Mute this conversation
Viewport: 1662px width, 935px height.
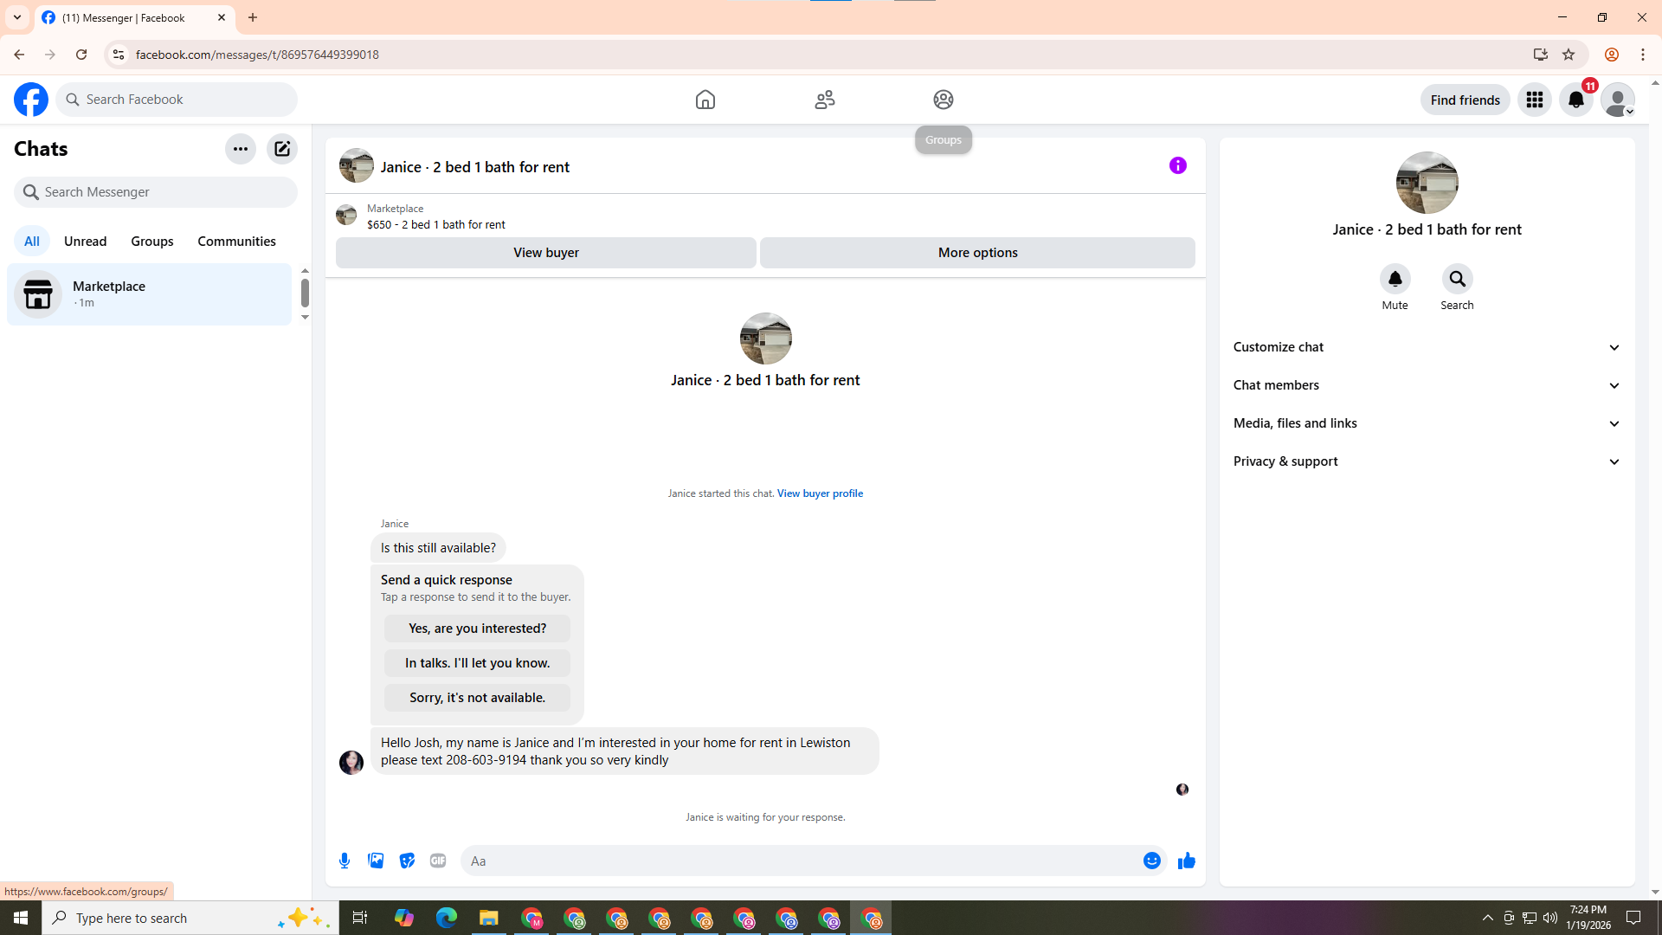[1395, 280]
